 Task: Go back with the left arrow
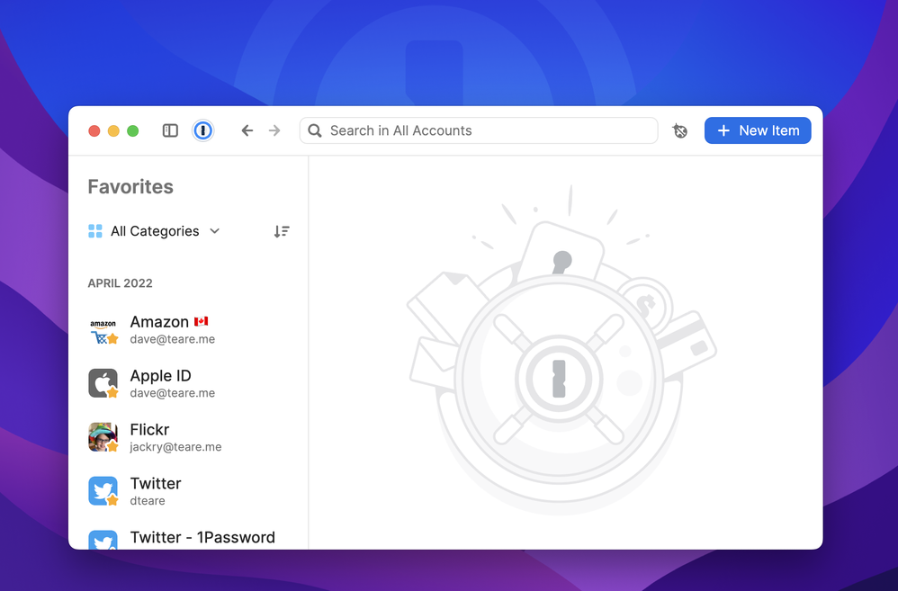pyautogui.click(x=247, y=130)
